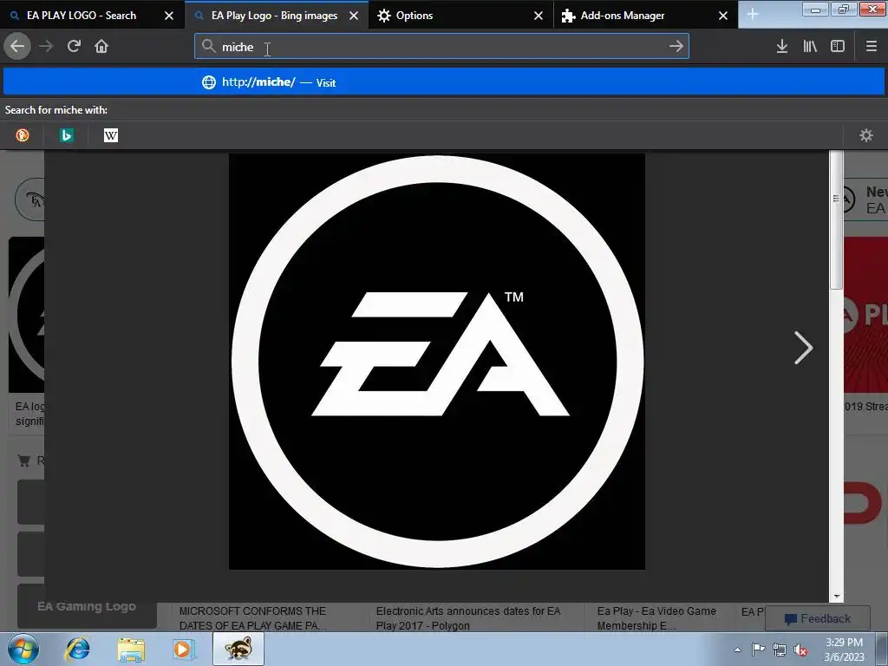This screenshot has height=666, width=888.
Task: Click the large EA logo image
Action: pos(437,362)
